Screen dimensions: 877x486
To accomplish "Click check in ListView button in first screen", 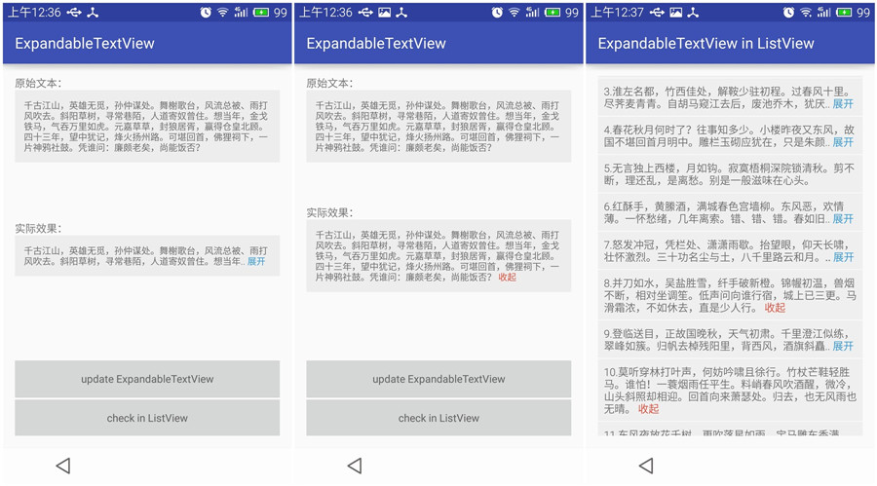I will (147, 418).
